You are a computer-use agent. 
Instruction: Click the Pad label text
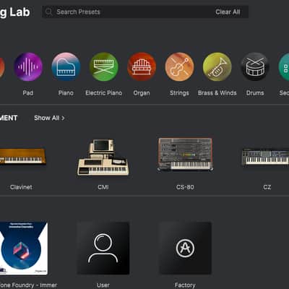coord(28,93)
